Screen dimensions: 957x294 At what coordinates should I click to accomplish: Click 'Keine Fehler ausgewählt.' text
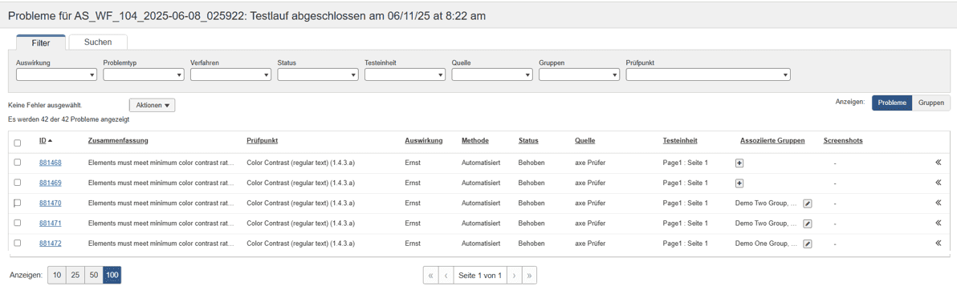click(45, 105)
